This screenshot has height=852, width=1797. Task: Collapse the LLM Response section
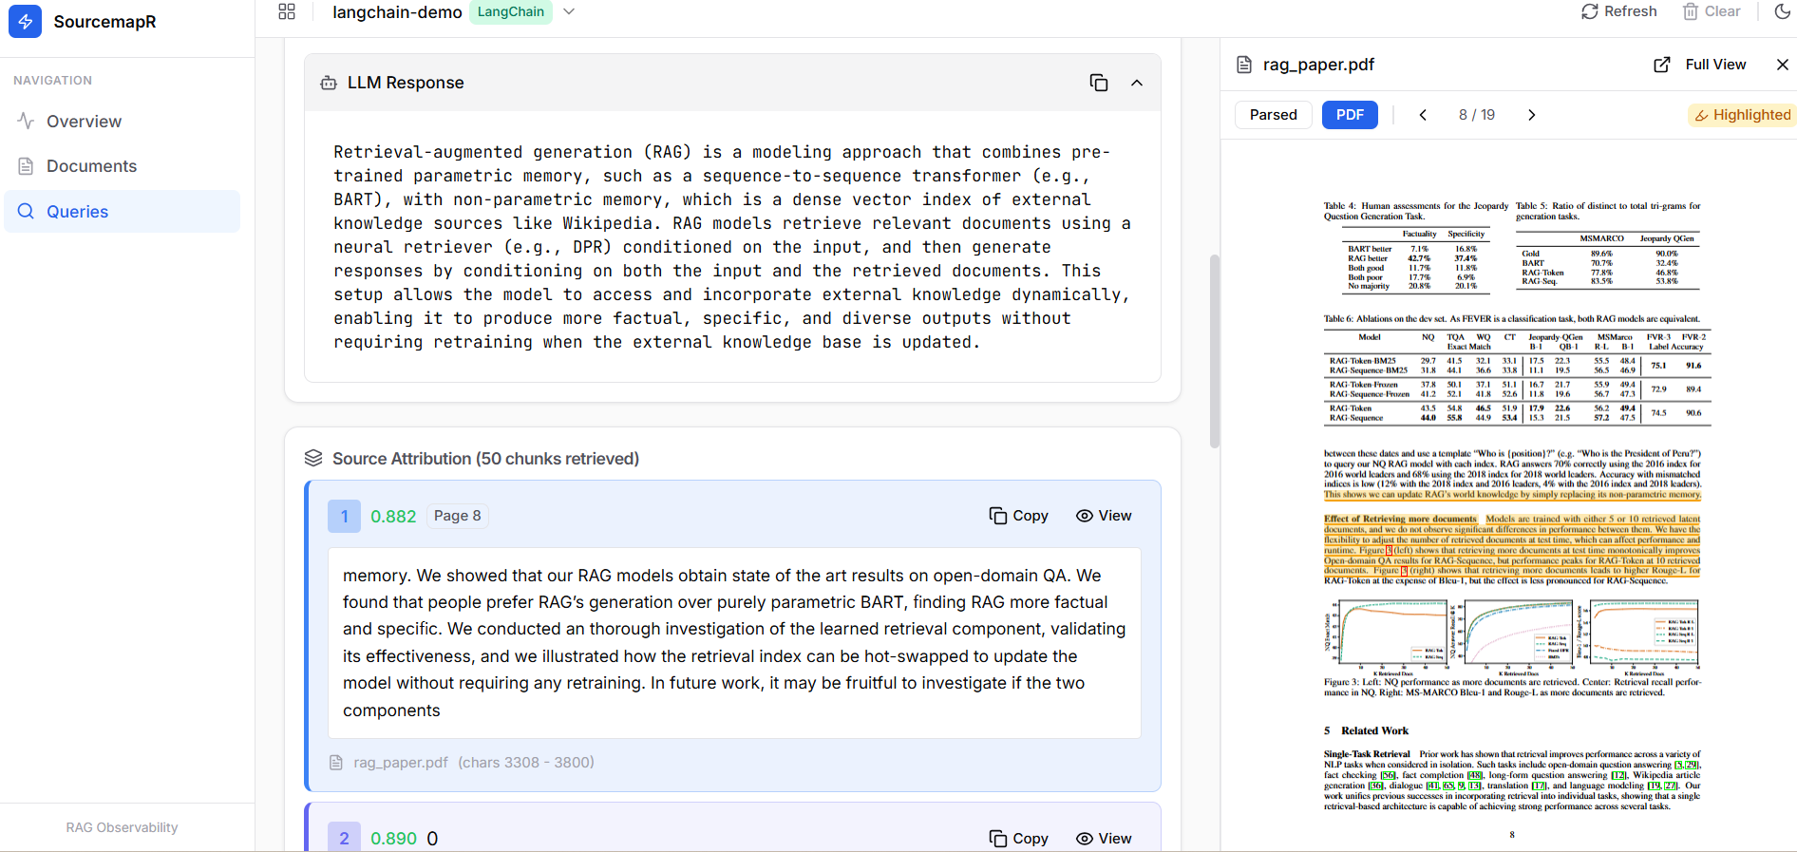[x=1136, y=83]
